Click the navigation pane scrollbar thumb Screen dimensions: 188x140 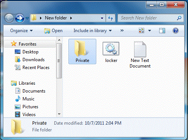pyautogui.click(x=59, y=61)
